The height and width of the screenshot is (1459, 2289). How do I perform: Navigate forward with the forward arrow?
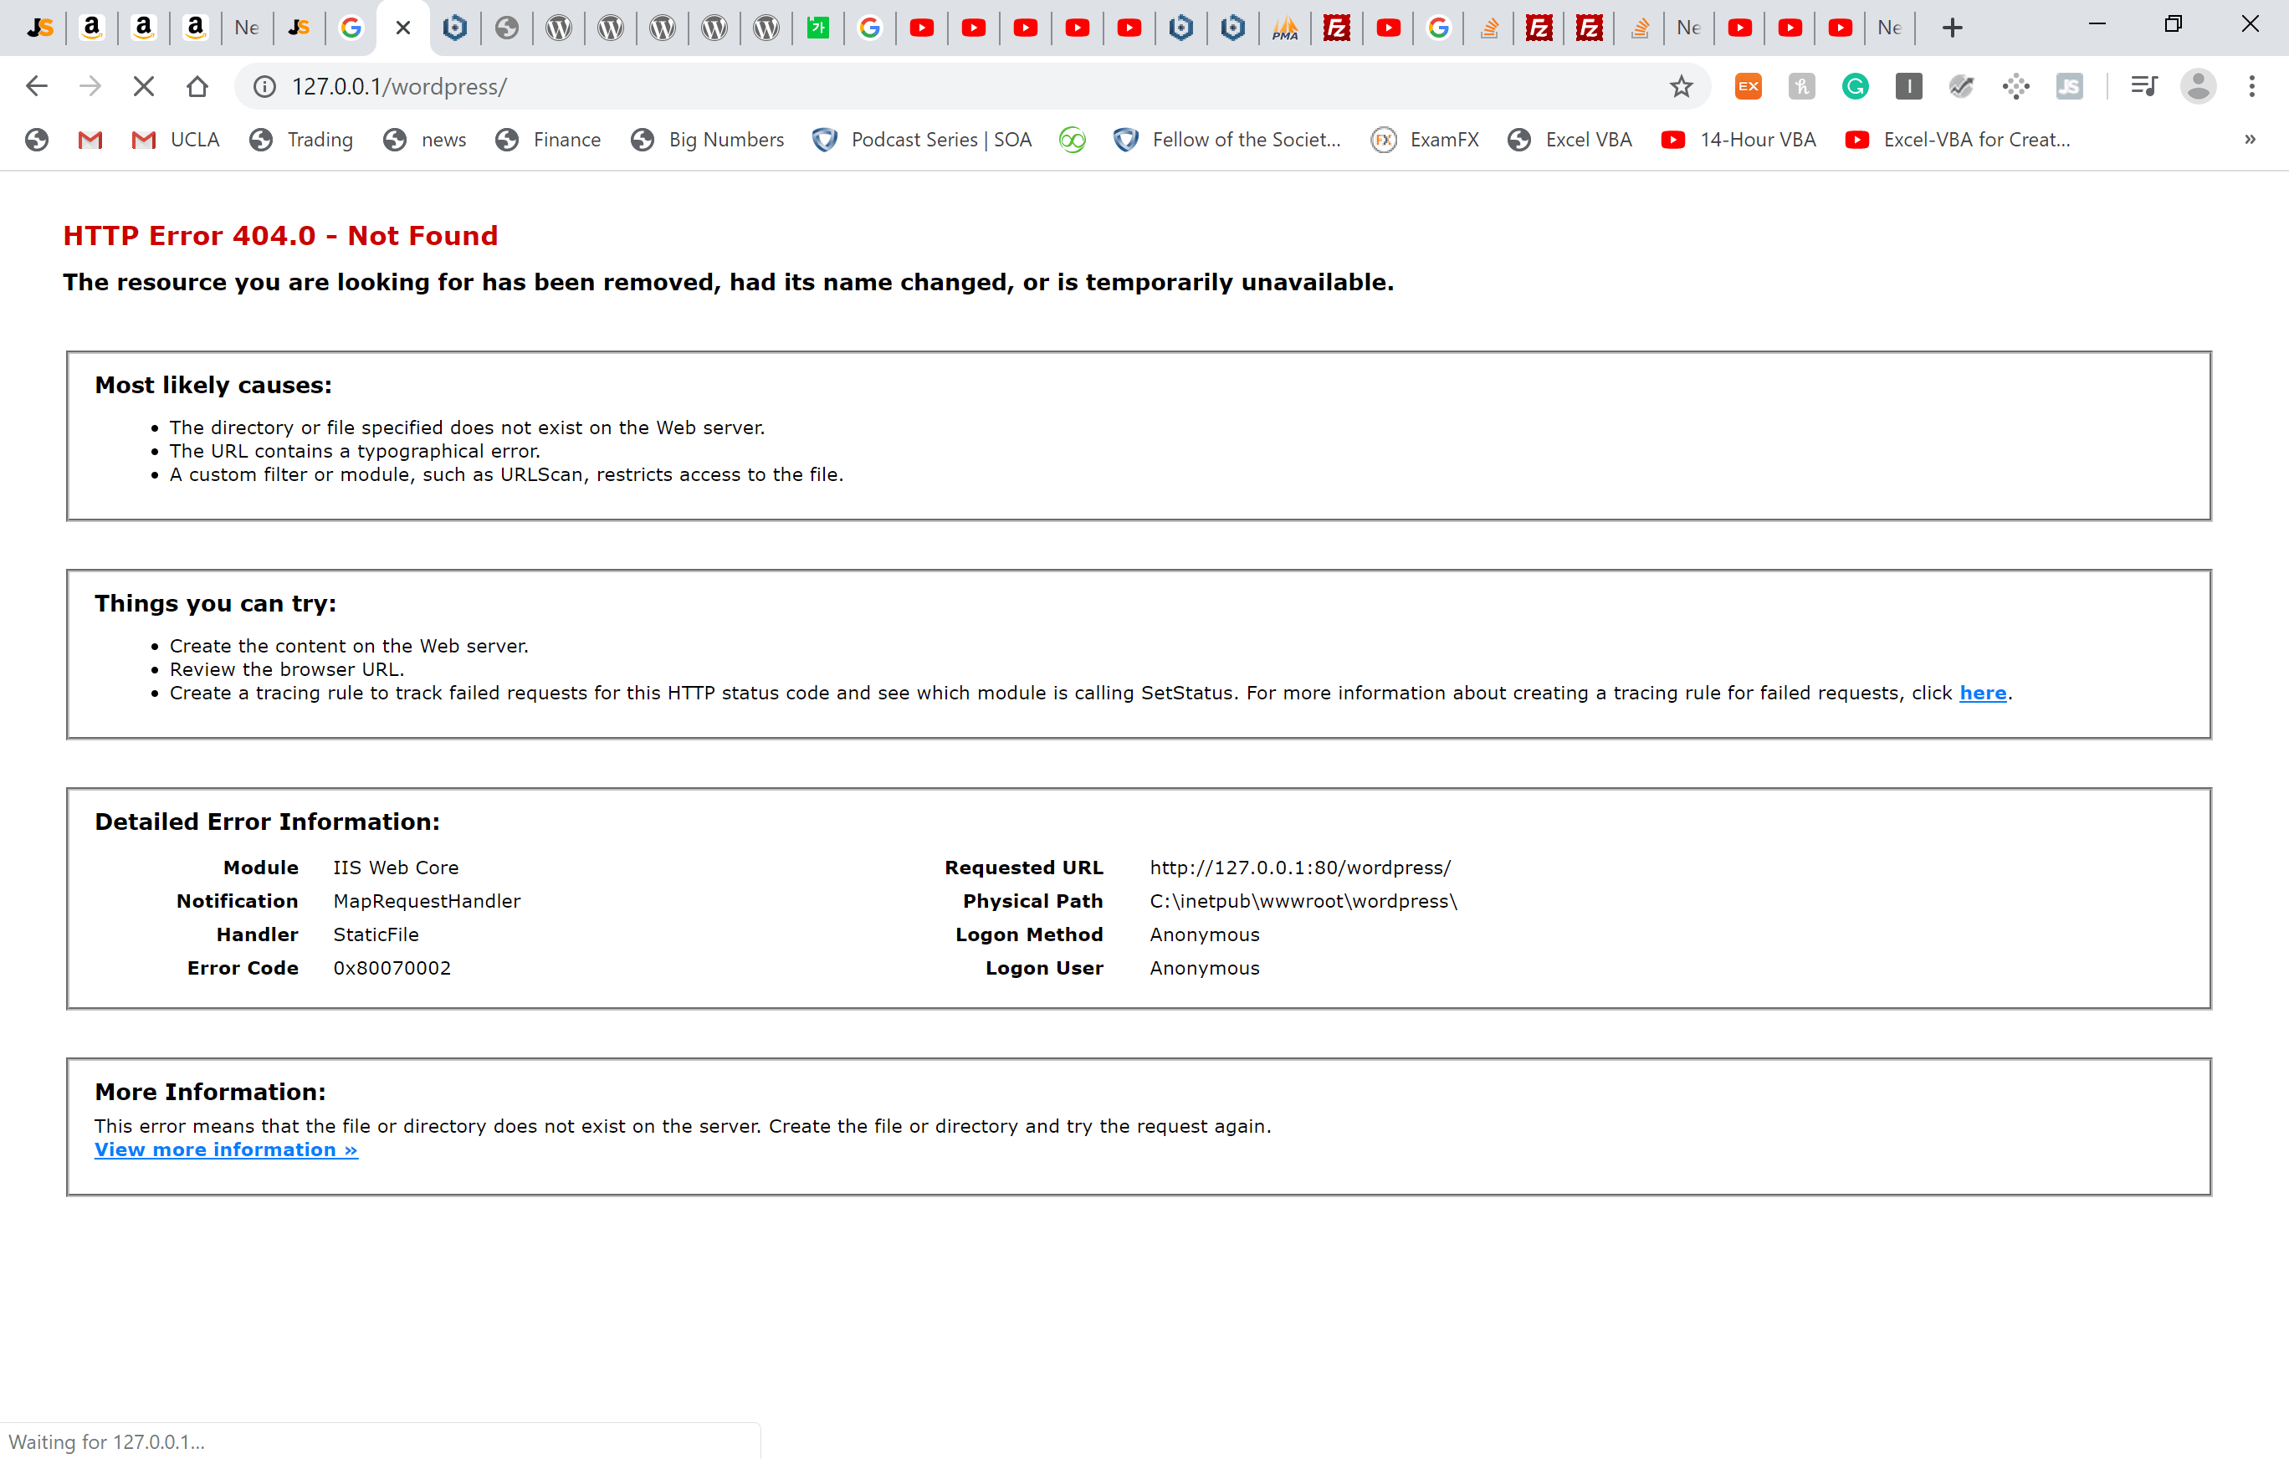pyautogui.click(x=90, y=86)
